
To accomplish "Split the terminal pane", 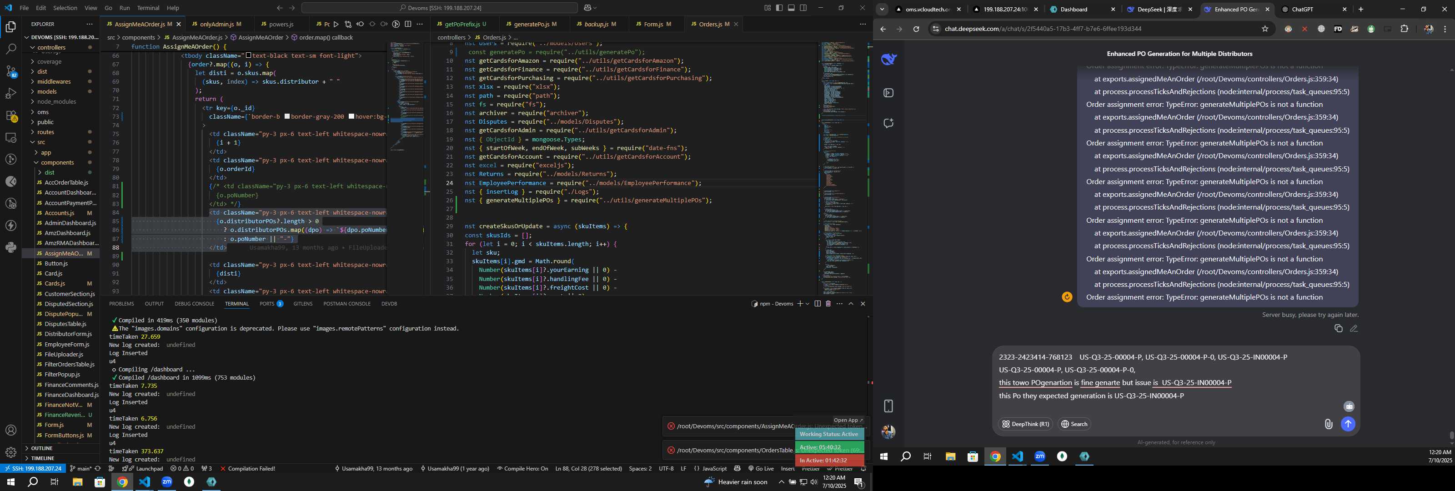I will click(x=818, y=304).
